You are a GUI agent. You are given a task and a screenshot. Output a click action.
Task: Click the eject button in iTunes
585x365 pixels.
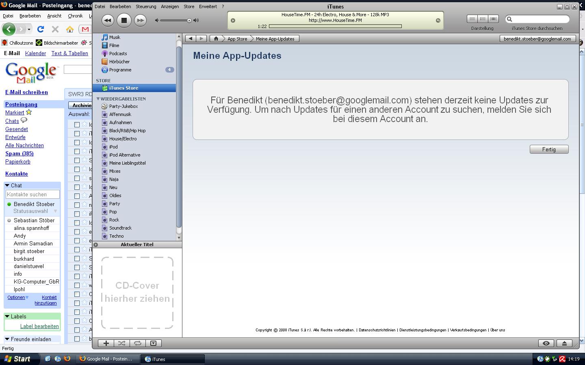[x=564, y=343]
